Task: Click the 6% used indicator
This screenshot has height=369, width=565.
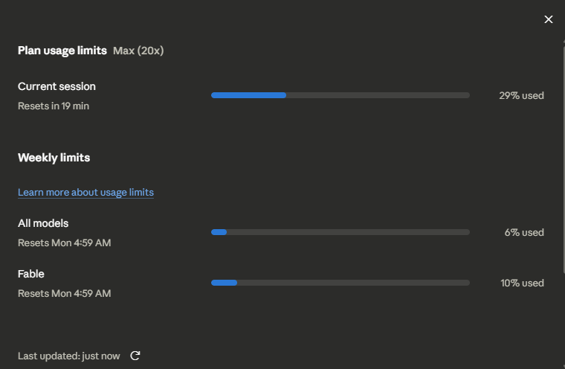Action: [x=524, y=232]
